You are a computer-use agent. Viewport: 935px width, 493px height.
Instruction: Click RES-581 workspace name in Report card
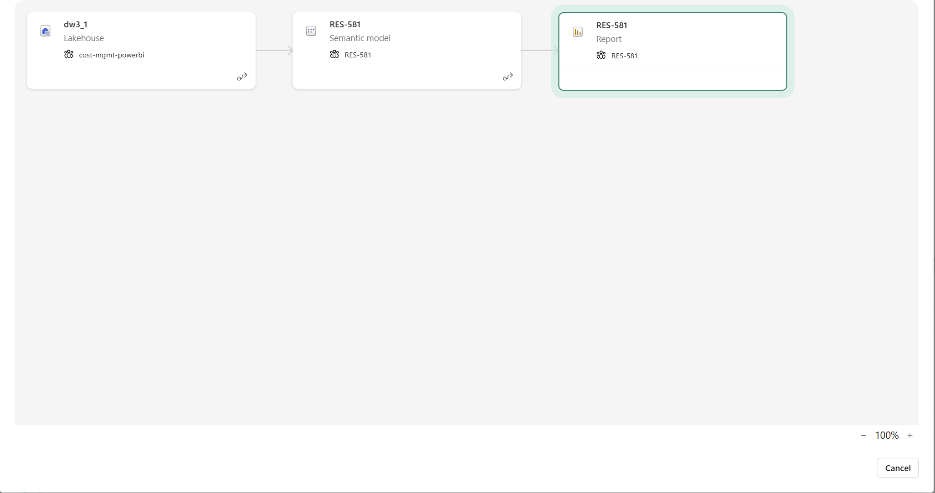(625, 56)
